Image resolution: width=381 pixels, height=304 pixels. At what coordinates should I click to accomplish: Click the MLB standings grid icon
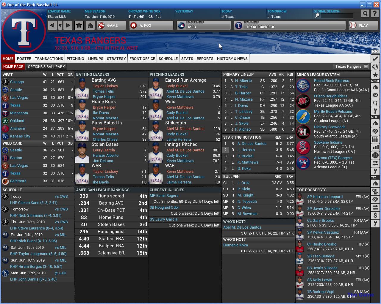pyautogui.click(x=375, y=139)
